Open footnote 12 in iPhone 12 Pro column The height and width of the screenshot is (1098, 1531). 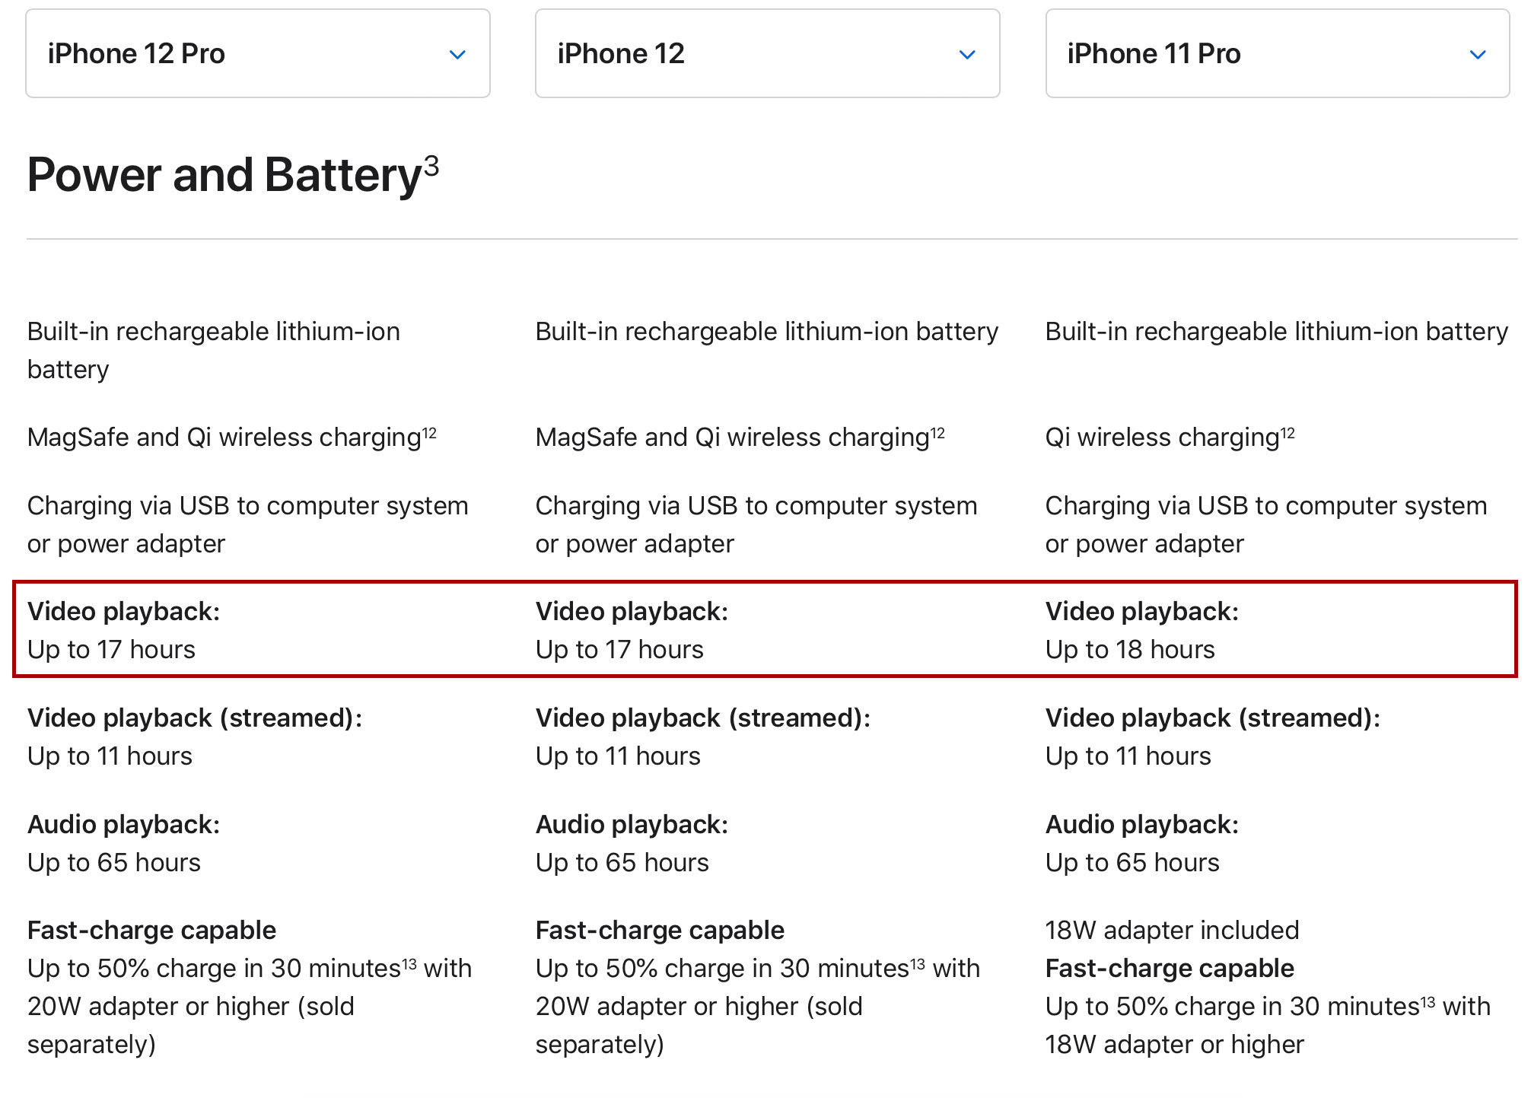[x=429, y=433]
